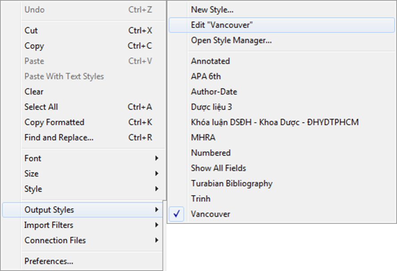Create a New Style
This screenshot has width=397, height=271.
pos(282,10)
